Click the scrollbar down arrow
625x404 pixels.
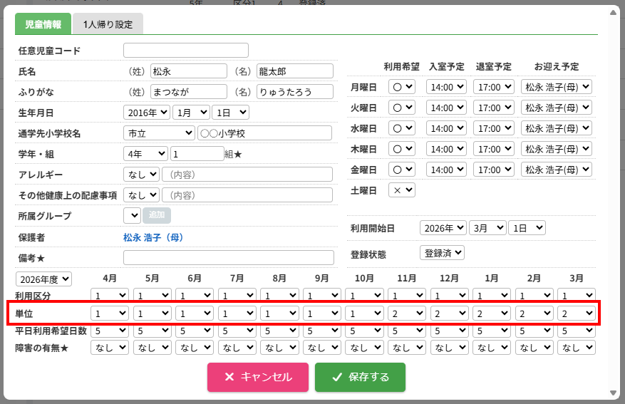click(x=613, y=393)
